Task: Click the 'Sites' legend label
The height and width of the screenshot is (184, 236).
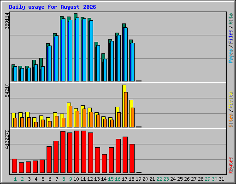Action: pyautogui.click(x=230, y=121)
